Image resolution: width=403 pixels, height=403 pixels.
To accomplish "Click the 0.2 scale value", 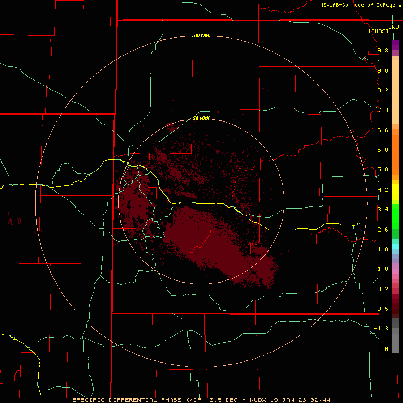I will [383, 289].
